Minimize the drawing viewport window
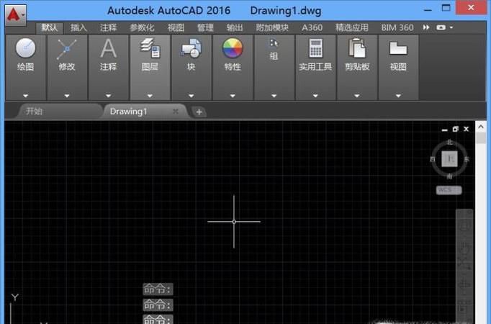The height and width of the screenshot is (324, 491). point(444,130)
